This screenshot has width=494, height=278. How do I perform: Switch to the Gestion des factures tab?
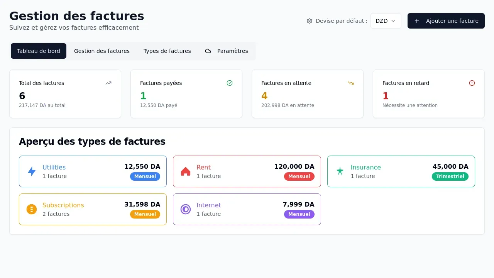102,51
